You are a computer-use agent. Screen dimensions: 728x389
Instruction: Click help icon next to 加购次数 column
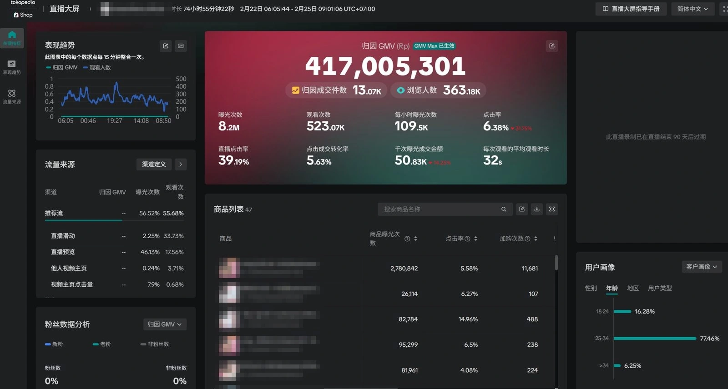[527, 239]
